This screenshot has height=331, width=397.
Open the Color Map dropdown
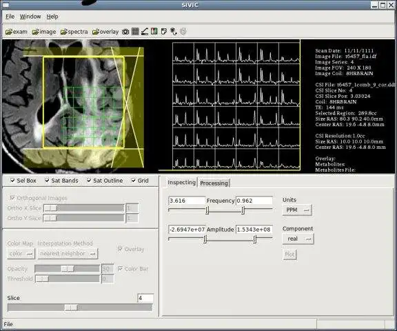point(21,254)
